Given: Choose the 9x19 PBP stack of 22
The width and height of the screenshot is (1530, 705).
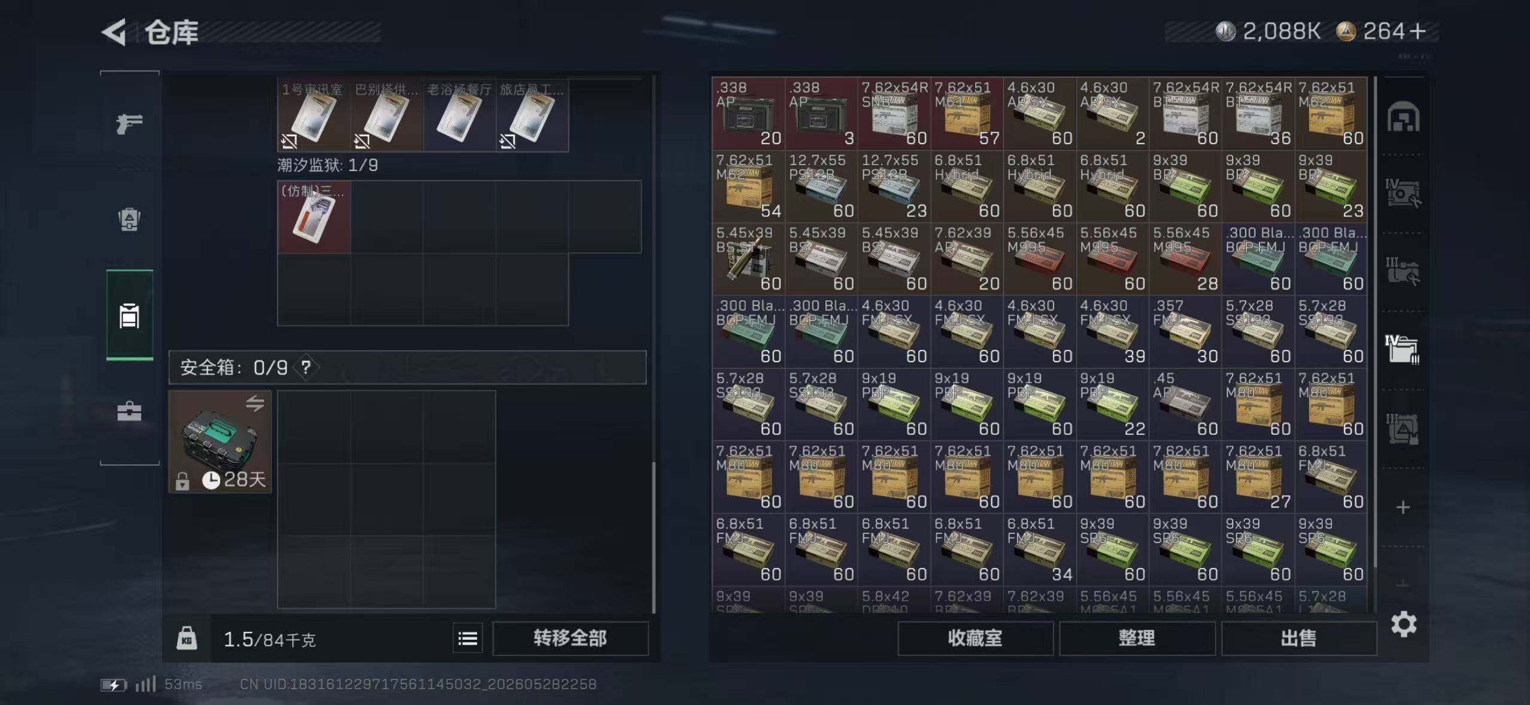Looking at the screenshot, I should 1113,404.
